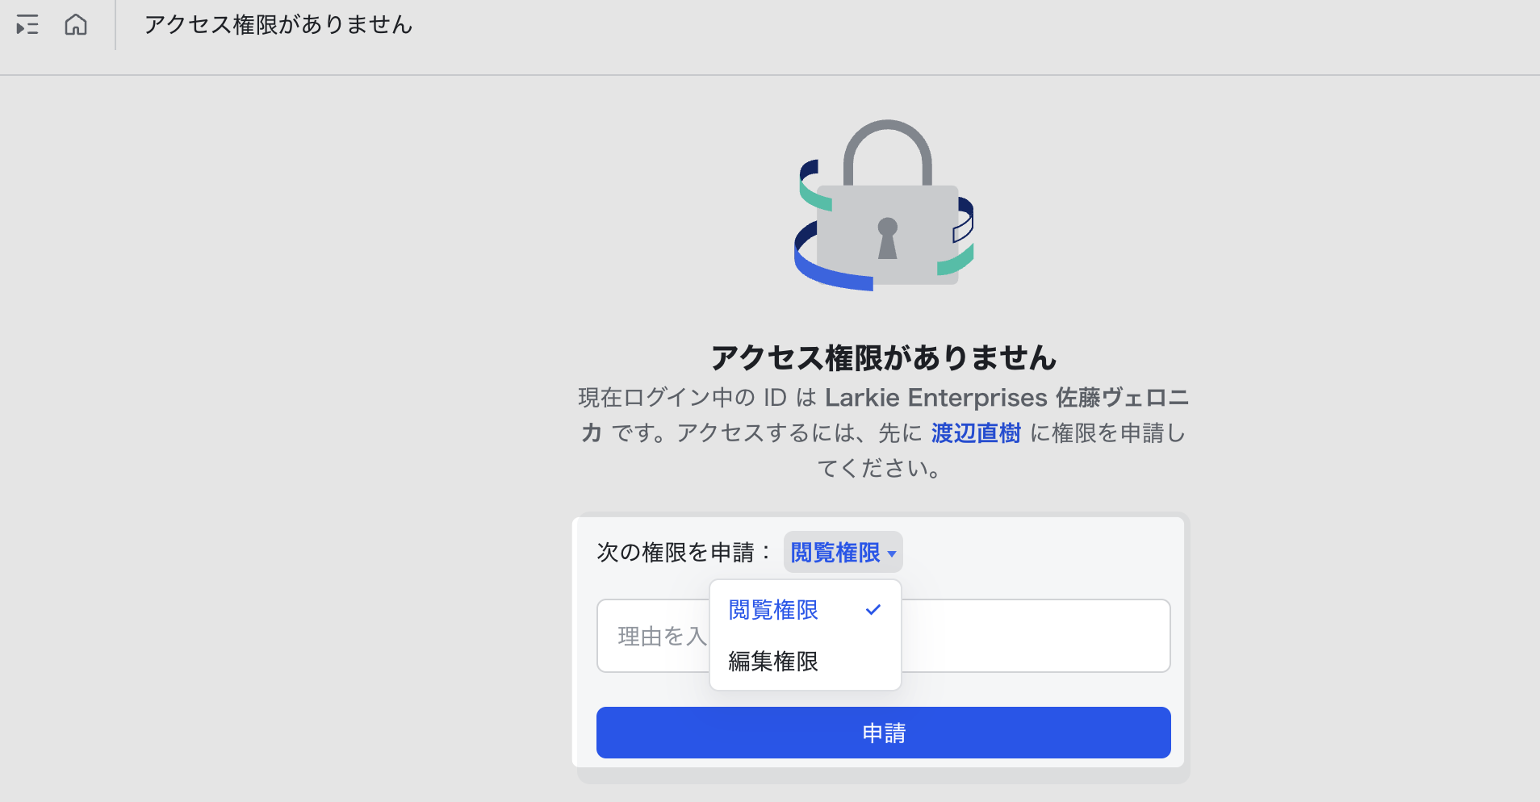This screenshot has height=802, width=1540.
Task: Open the 閲覧権限 permission dropdown
Action: tap(842, 553)
